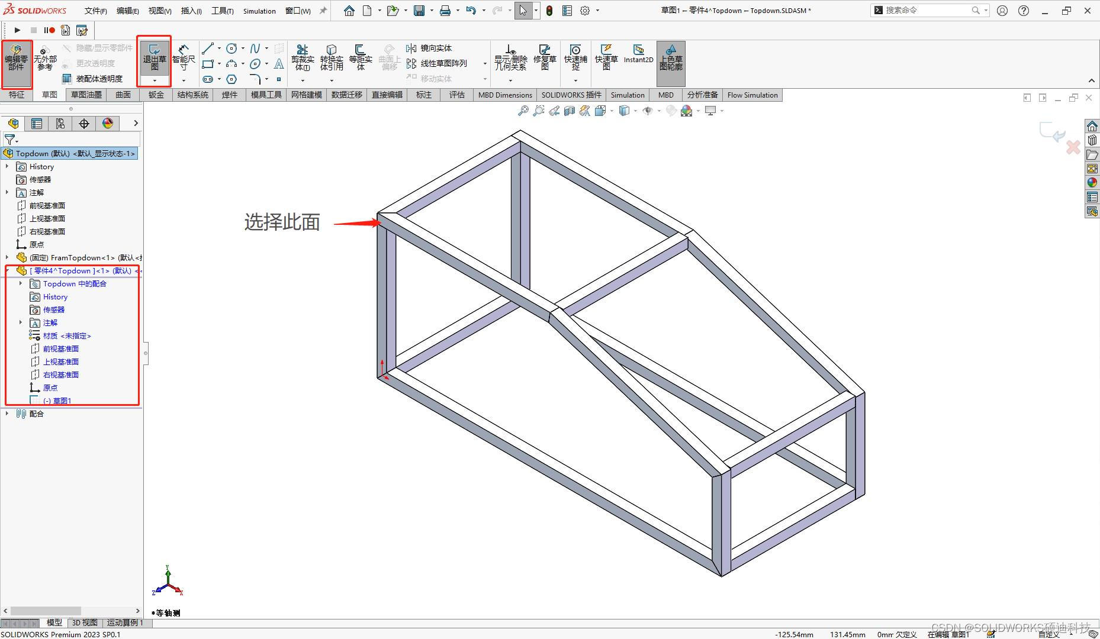Open the 文件(F) menu

pos(95,11)
